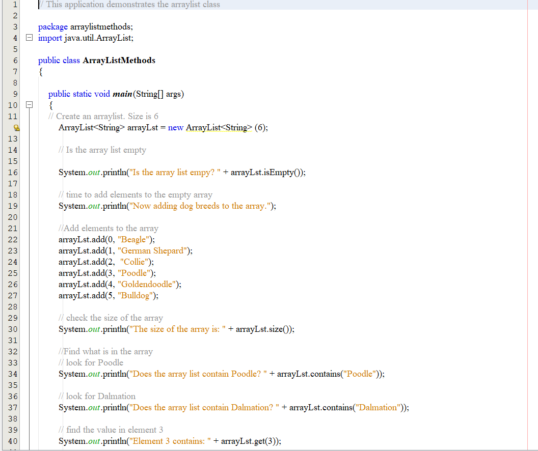Click the string 'The size of the array is: '

click(178, 329)
